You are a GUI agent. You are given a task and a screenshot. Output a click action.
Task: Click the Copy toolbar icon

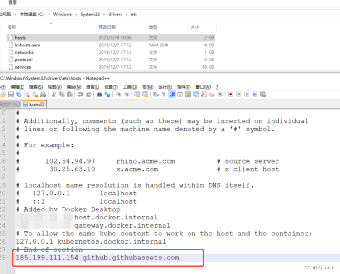tap(62, 95)
